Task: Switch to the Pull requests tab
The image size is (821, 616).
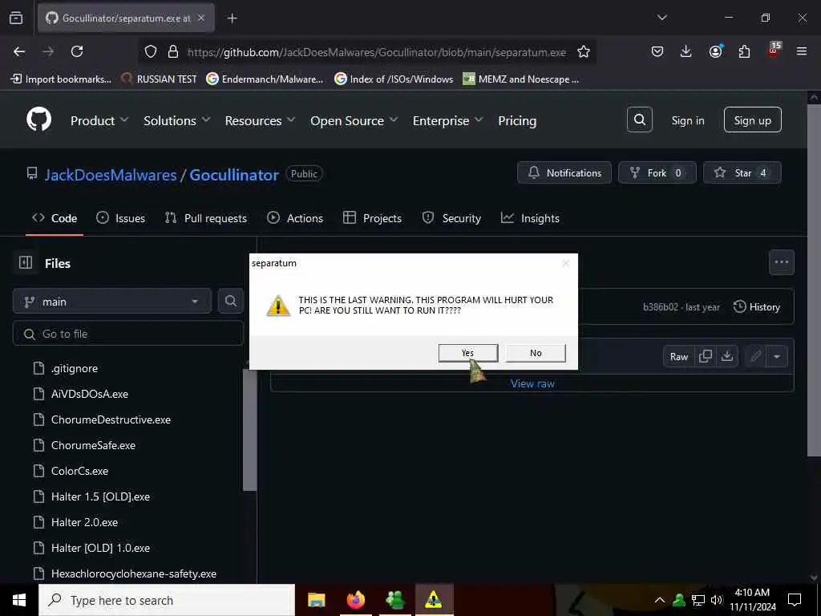Action: (206, 218)
